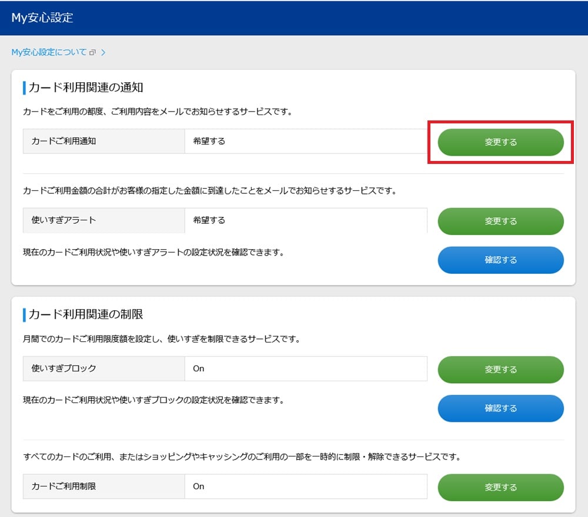The width and height of the screenshot is (588, 517).
Task: Click the text about 使いすぎアラートの設定状況
Action: (153, 252)
